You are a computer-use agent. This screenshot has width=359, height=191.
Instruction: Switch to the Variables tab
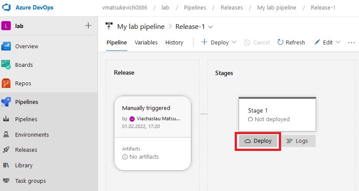pyautogui.click(x=146, y=42)
